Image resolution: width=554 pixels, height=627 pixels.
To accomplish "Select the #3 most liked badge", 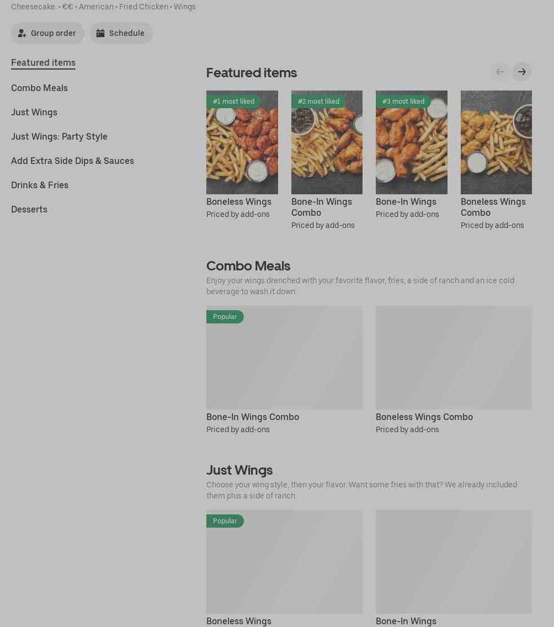I will tap(403, 102).
